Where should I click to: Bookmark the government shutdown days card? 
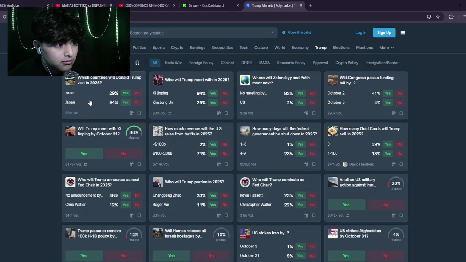tap(313, 164)
